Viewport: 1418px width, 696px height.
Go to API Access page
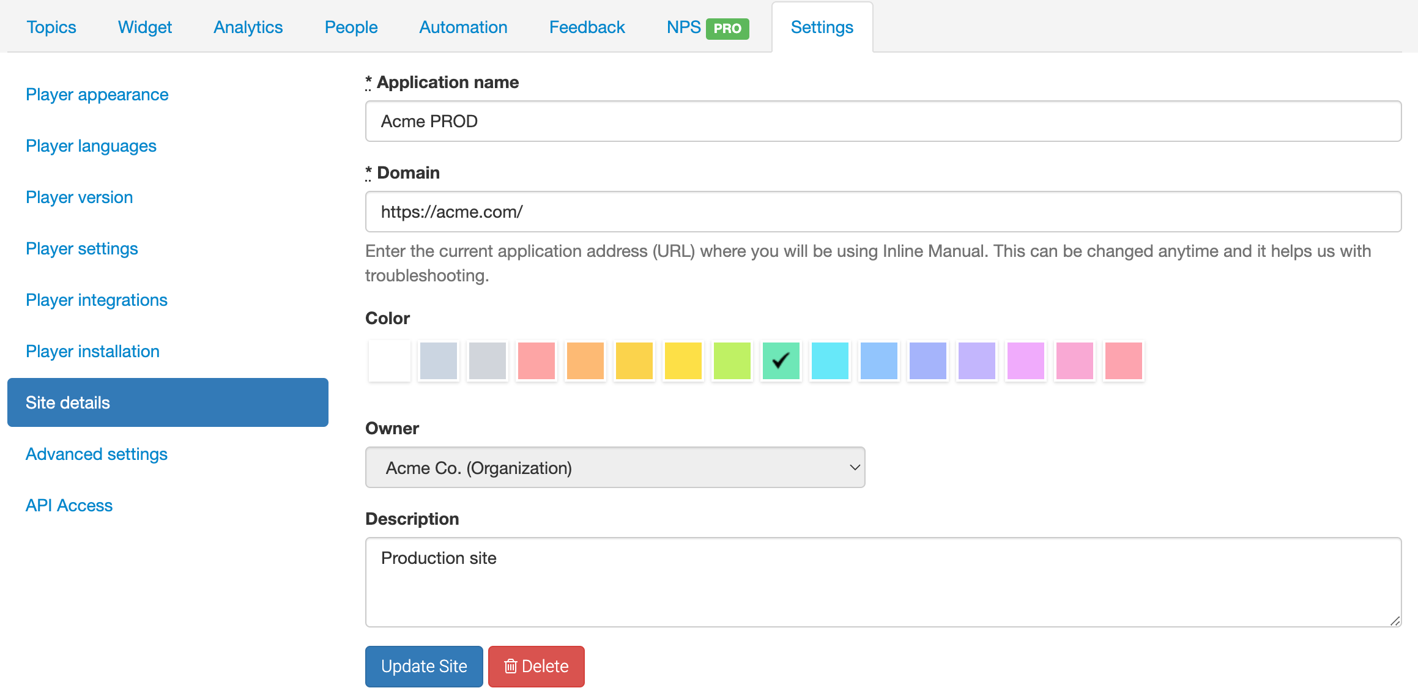[x=69, y=506]
